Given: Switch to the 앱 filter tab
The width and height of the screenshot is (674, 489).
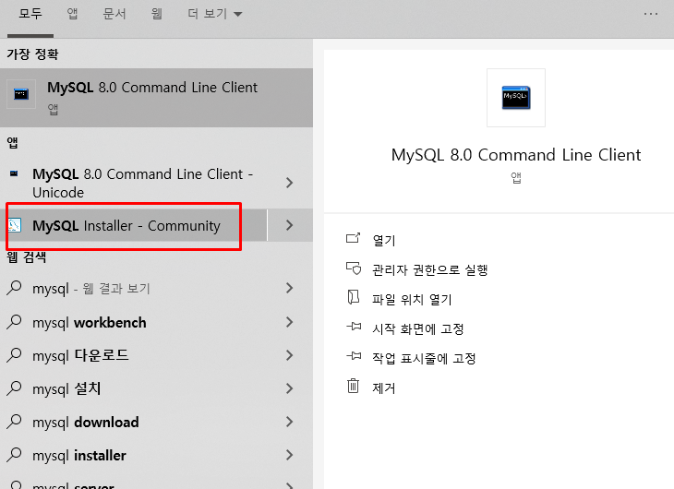Looking at the screenshot, I should 72,14.
